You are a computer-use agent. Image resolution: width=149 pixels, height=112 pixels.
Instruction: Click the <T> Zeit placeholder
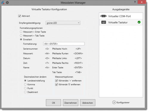[47, 63]
